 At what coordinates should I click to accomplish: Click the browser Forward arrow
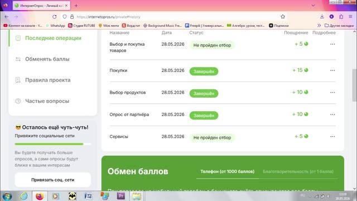tap(16, 17)
